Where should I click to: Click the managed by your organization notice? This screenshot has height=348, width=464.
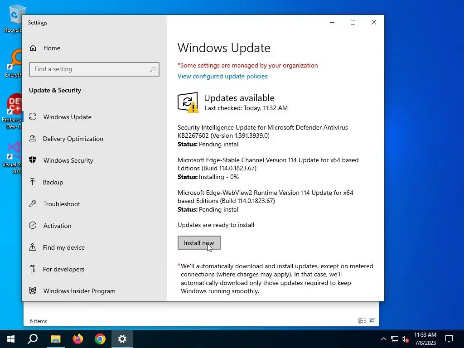point(248,65)
